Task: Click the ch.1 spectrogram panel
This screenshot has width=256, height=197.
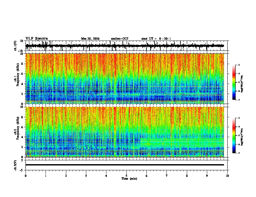Action: click(125, 79)
